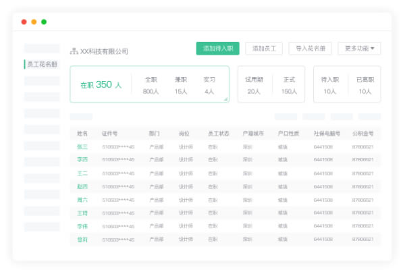The image size is (405, 274).
Task: Filter by 全职 800人
Action: [x=151, y=86]
